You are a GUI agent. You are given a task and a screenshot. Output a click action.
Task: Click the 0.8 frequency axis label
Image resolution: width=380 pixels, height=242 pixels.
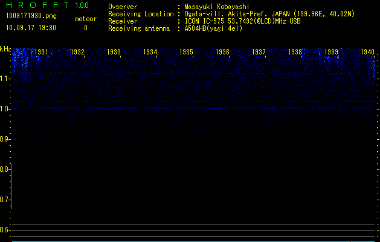coord(5,169)
